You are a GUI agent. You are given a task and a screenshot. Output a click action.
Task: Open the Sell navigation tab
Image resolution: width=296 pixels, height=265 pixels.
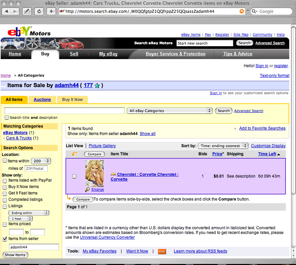coord(74,54)
